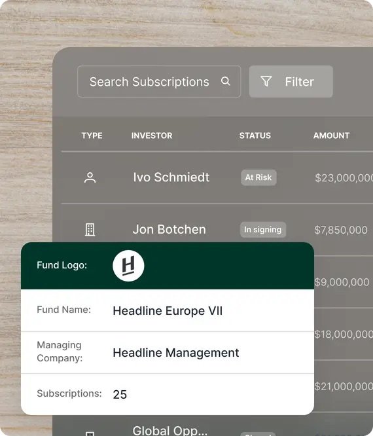This screenshot has height=436, width=373.
Task: Click the Fund Name label
Action: [x=64, y=310]
